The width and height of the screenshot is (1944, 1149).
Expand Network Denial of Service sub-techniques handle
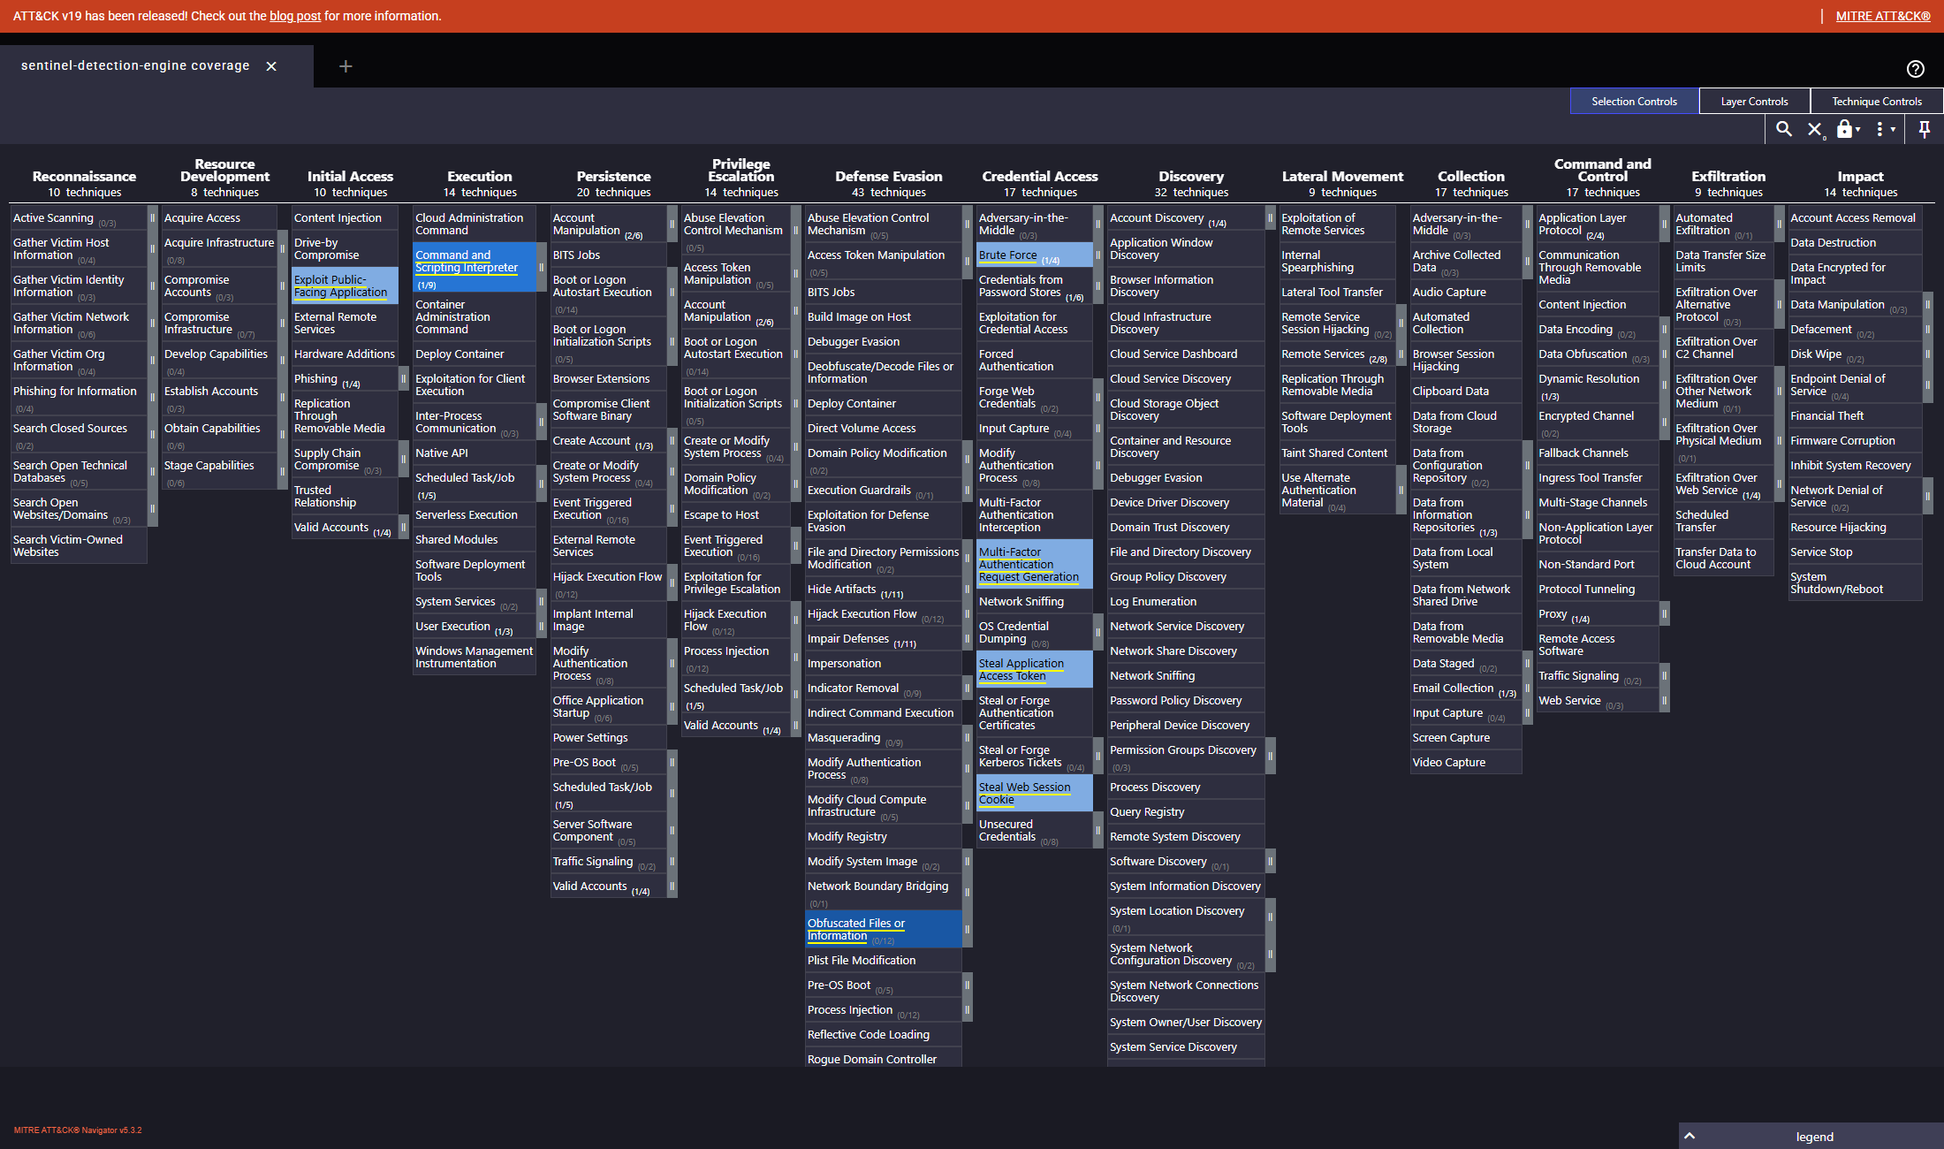[1927, 496]
